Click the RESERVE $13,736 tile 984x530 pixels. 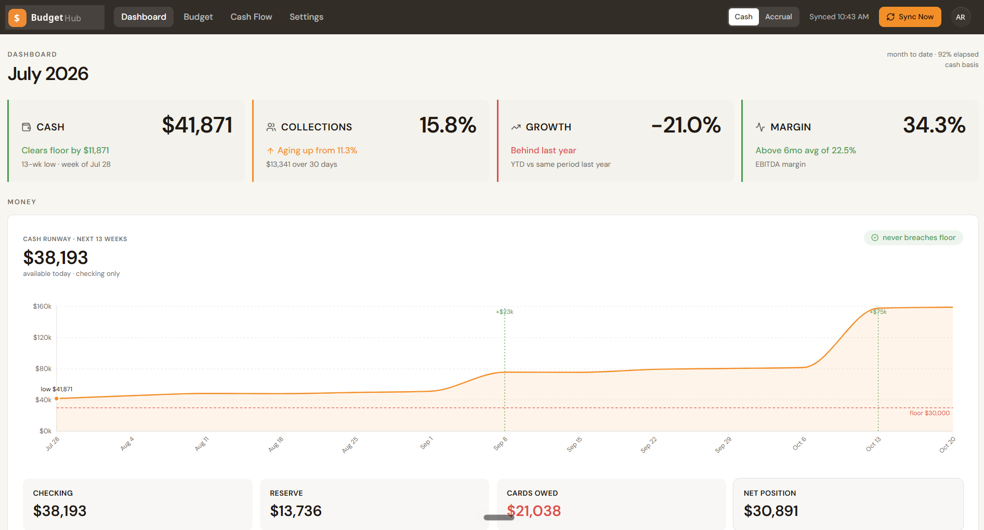click(x=374, y=504)
